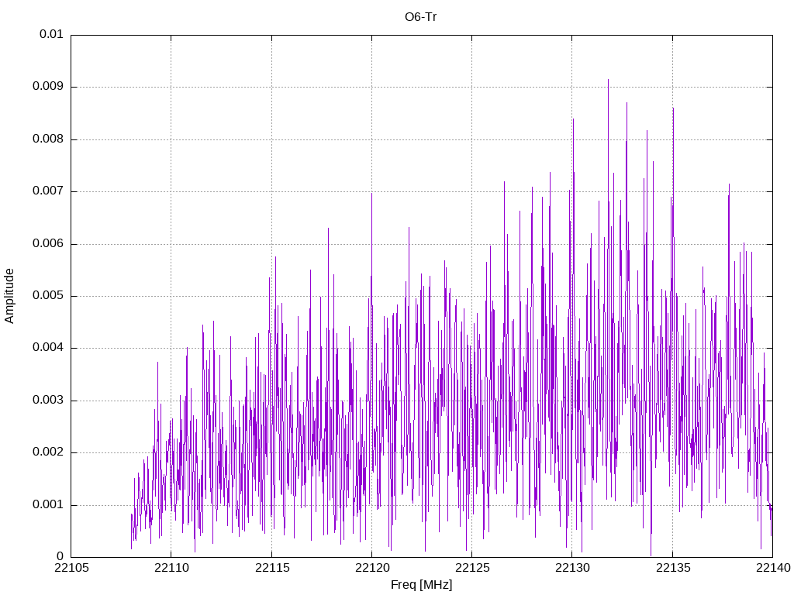The image size is (794, 595).
Task: Click the 22135 x-axis tick label
Action: coord(673,568)
